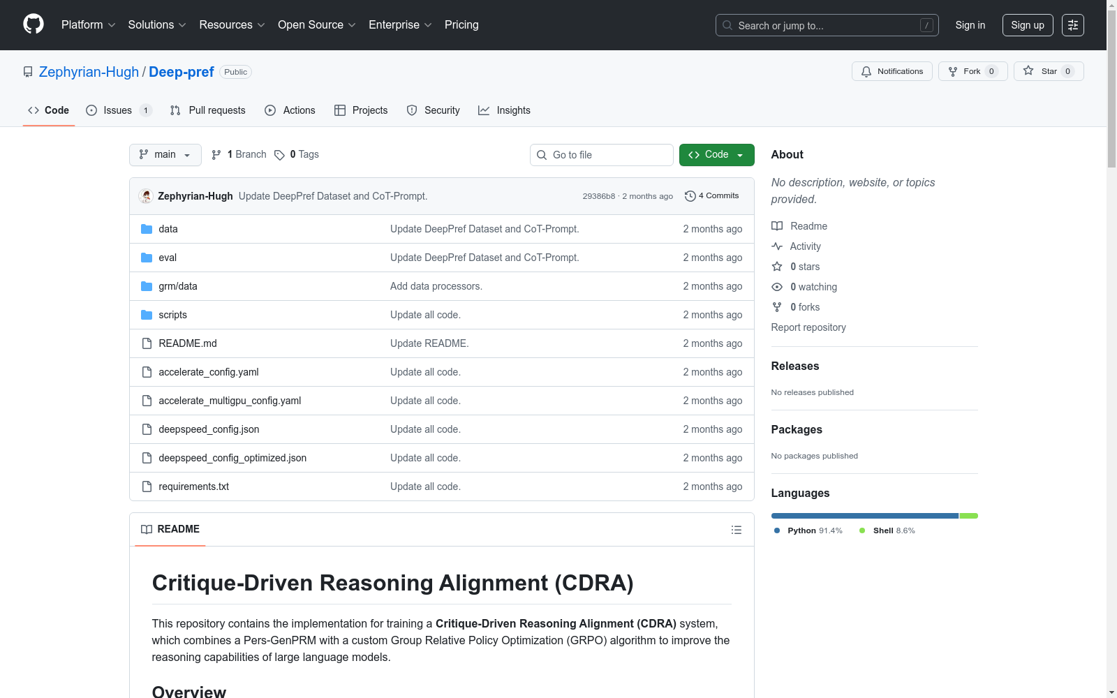The image size is (1117, 698).
Task: Select the README tab header
Action: pos(170,529)
